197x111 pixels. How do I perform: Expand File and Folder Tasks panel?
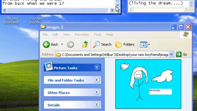pyautogui.click(x=97, y=80)
